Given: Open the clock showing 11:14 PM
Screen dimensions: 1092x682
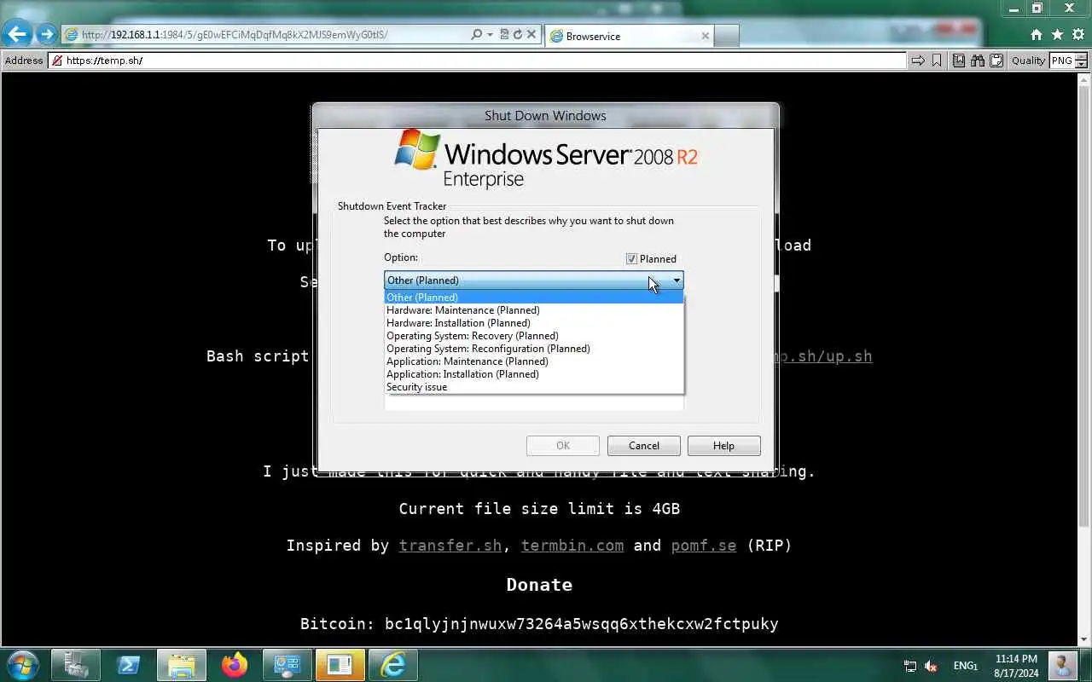Looking at the screenshot, I should click(1016, 666).
